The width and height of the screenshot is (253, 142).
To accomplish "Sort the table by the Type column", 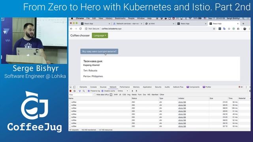I will 168,98.
